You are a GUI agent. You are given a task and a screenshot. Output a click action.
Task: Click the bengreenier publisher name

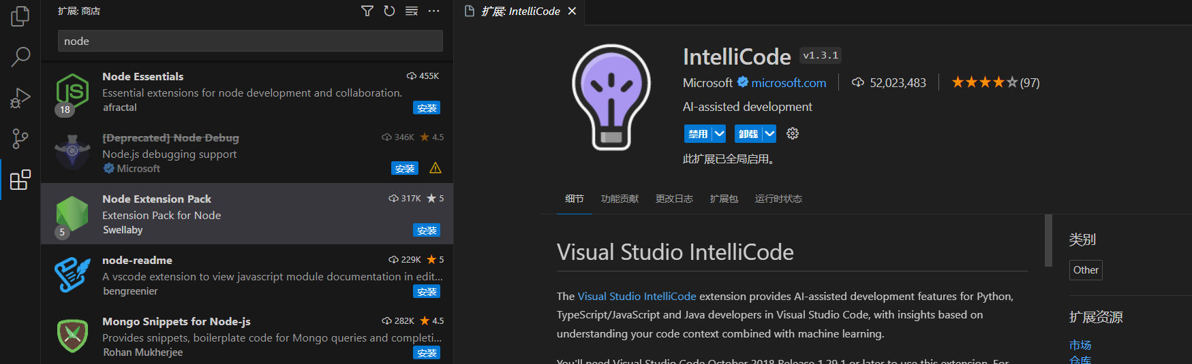[130, 291]
